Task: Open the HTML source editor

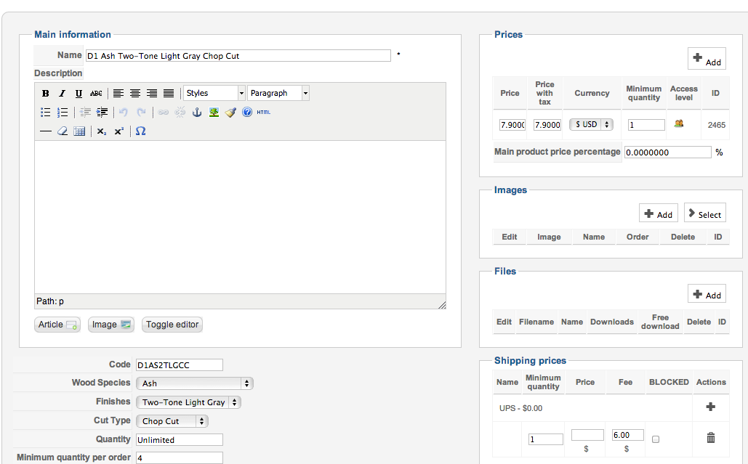Action: [x=264, y=113]
